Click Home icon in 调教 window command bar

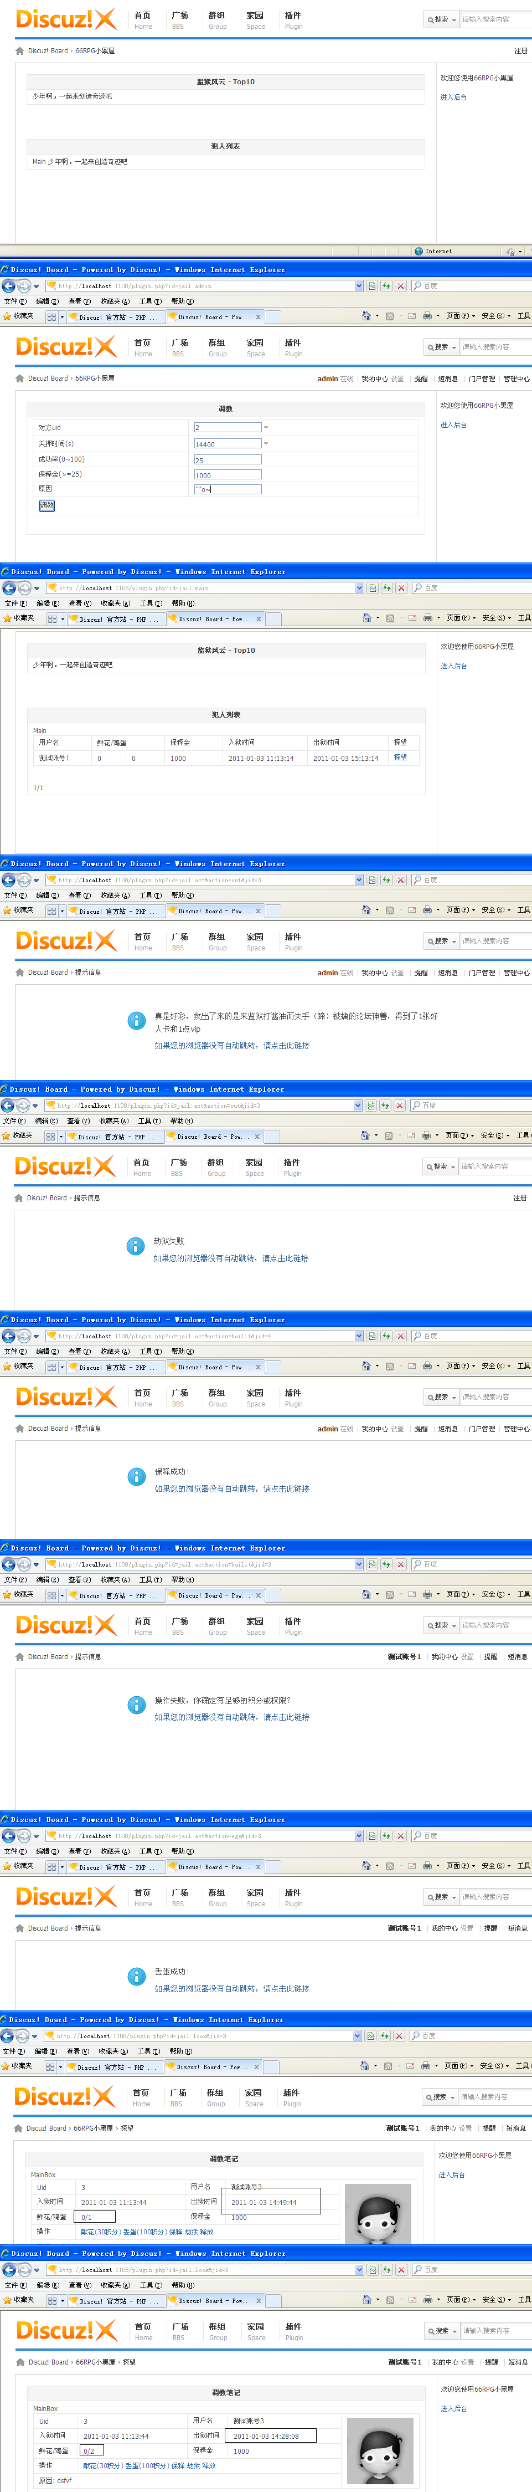[x=365, y=315]
